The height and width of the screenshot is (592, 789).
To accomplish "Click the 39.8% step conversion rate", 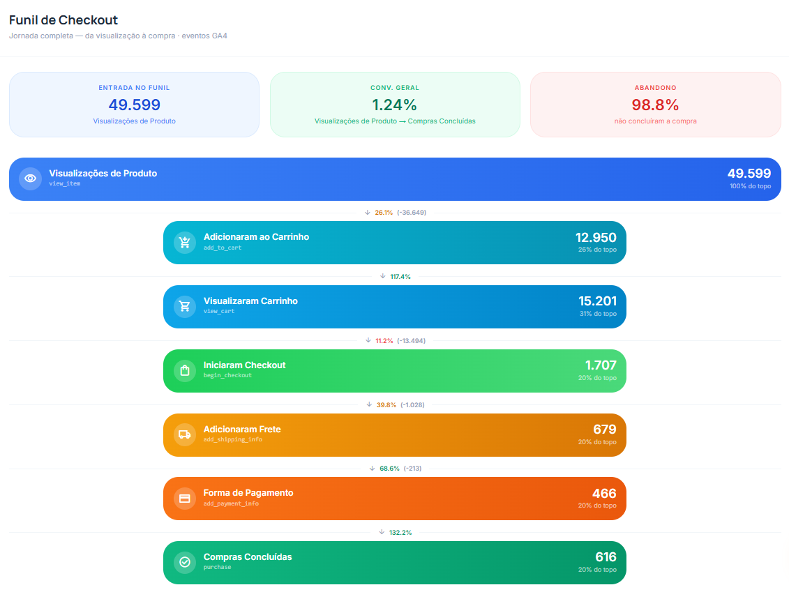I will point(386,405).
